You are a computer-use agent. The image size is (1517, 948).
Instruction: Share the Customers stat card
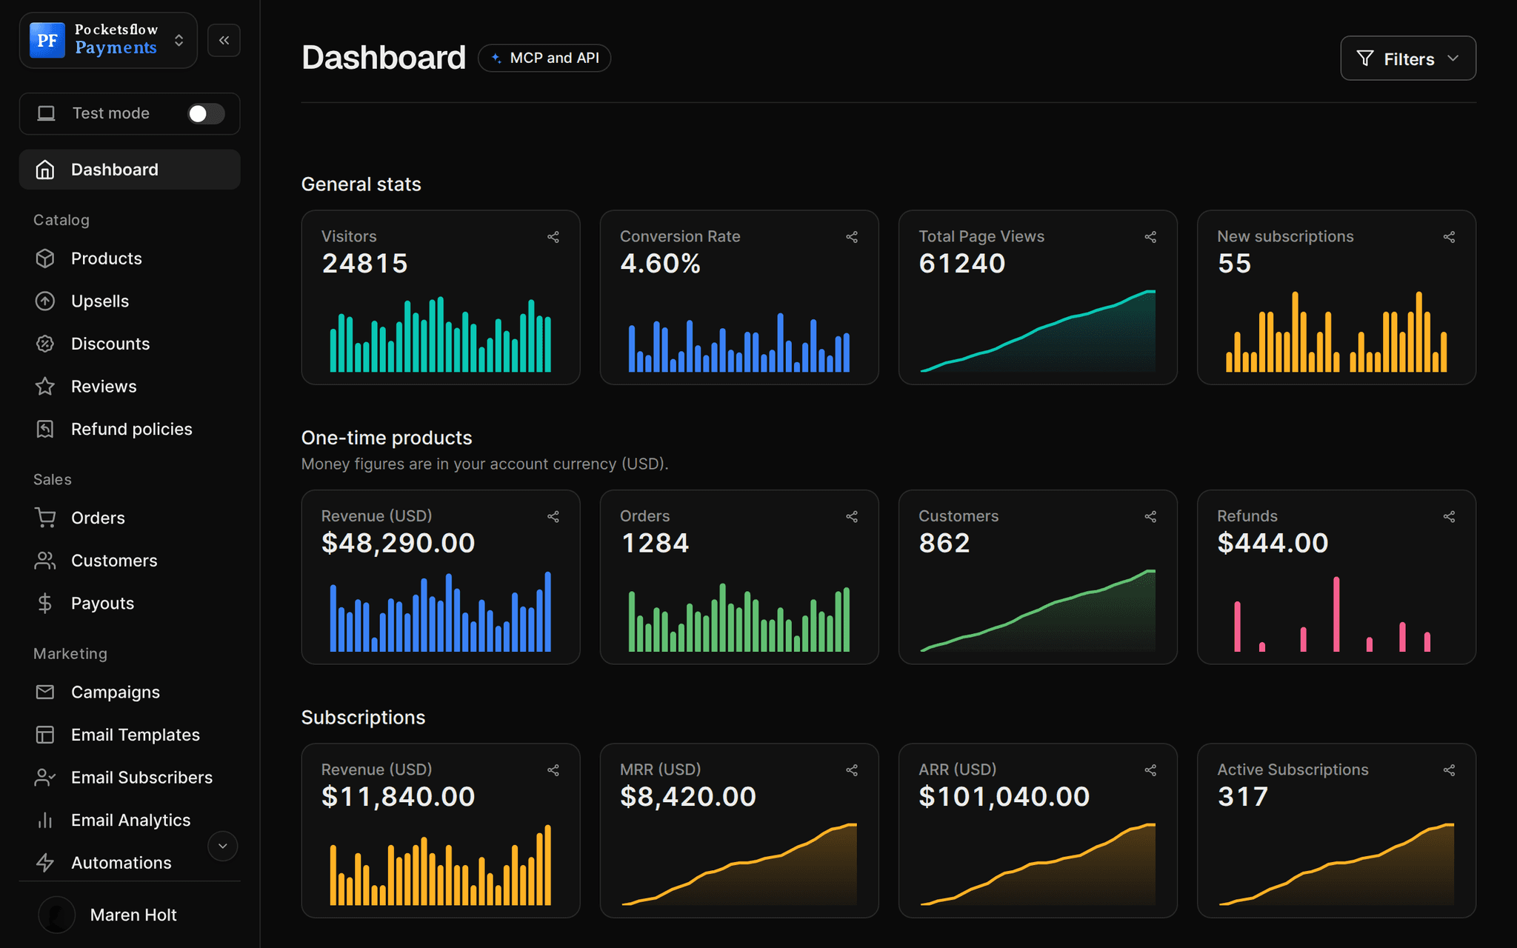click(1150, 516)
